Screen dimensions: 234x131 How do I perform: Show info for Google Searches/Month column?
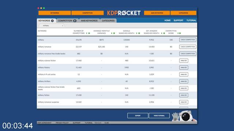pos(139,33)
